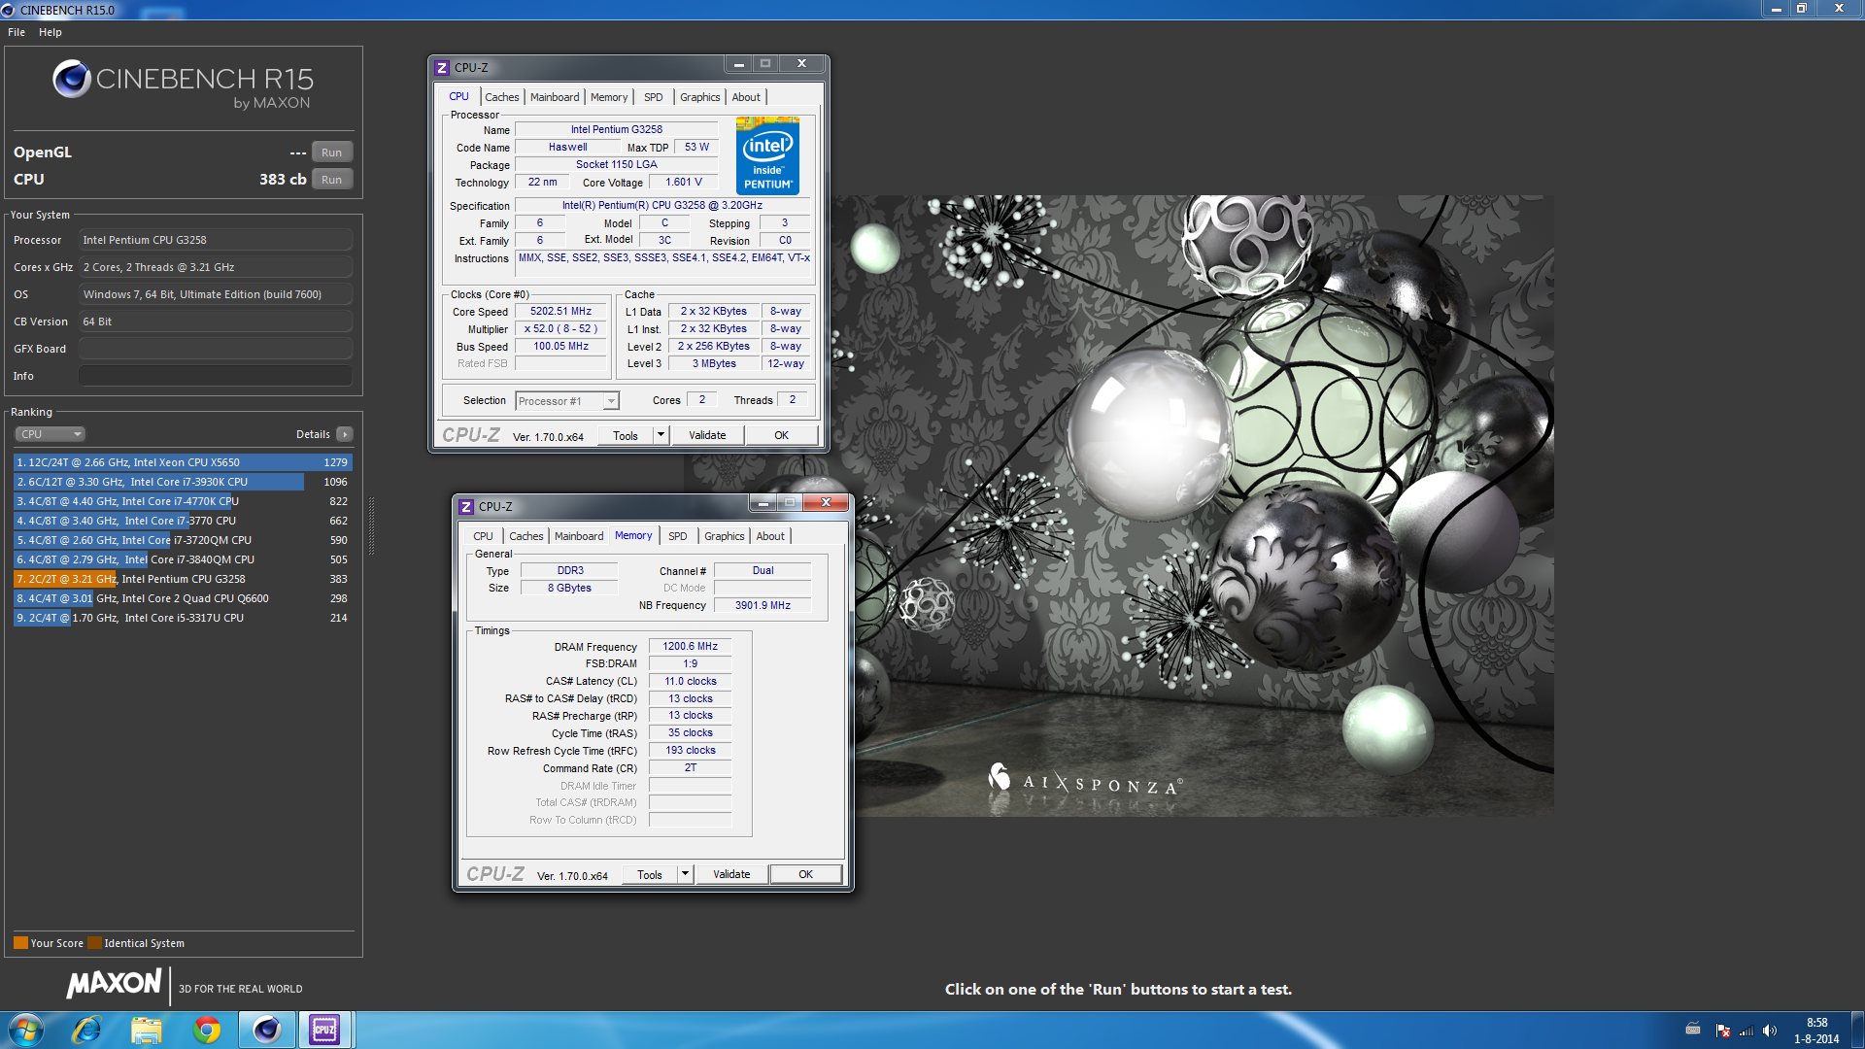The image size is (1865, 1049).
Task: Click Validate in upper CPU-Z window
Action: tap(707, 435)
